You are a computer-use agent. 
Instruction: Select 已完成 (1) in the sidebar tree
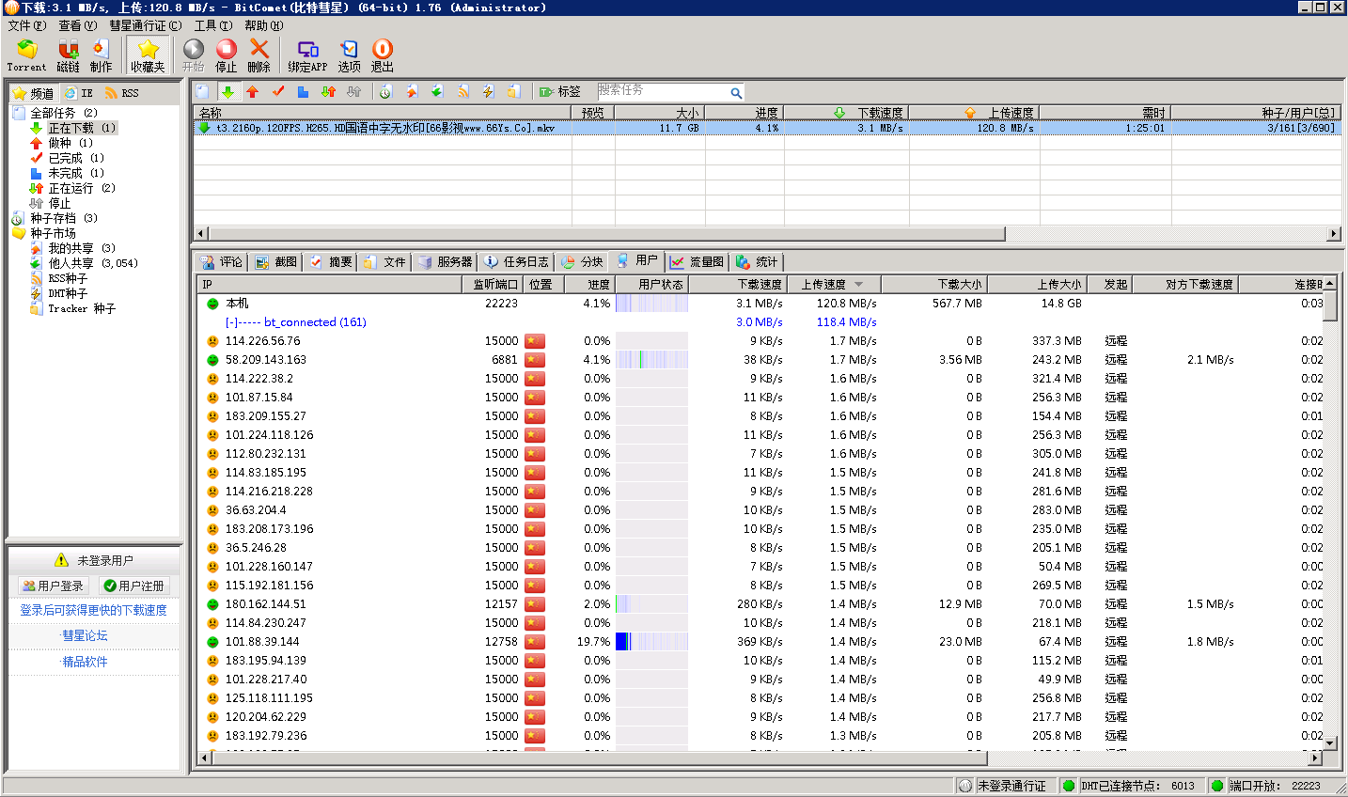(75, 158)
